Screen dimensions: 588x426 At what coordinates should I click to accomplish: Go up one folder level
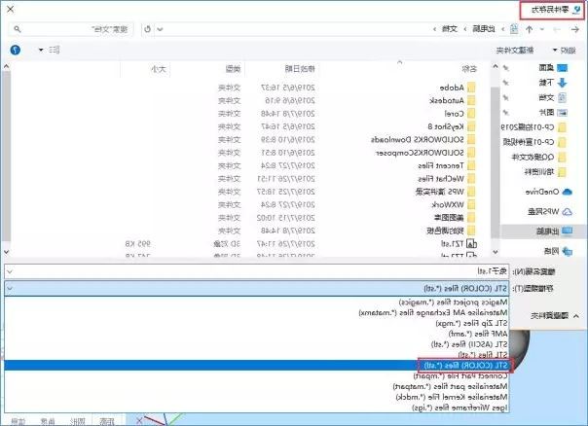[x=530, y=29]
